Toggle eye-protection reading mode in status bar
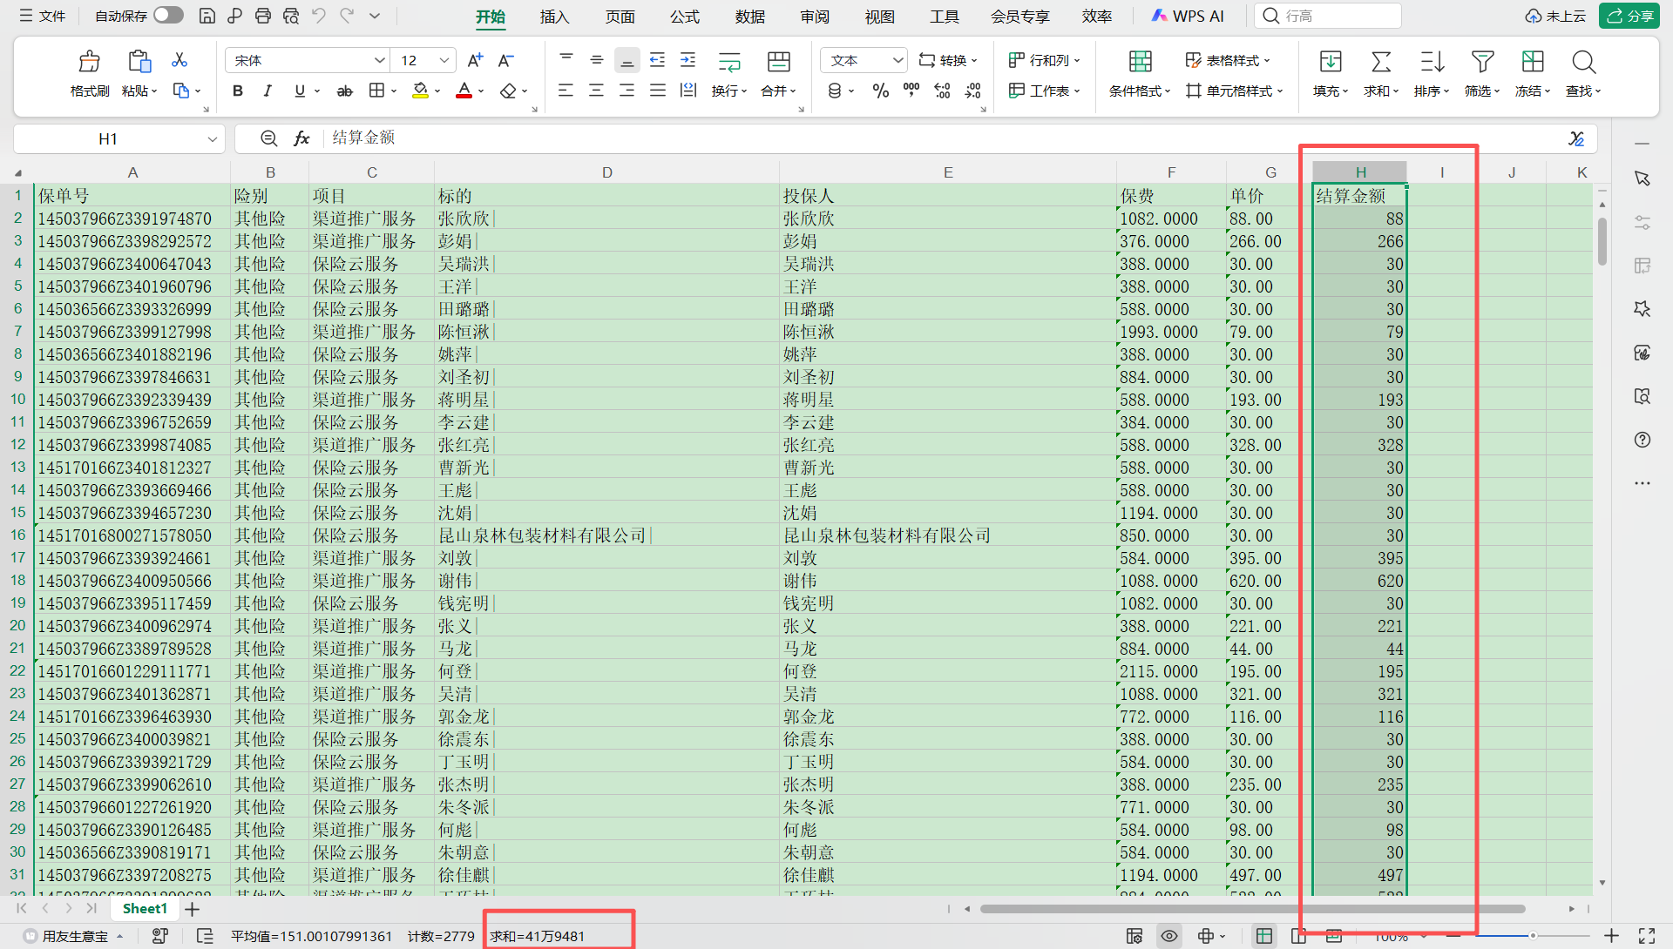This screenshot has height=949, width=1673. click(1169, 936)
